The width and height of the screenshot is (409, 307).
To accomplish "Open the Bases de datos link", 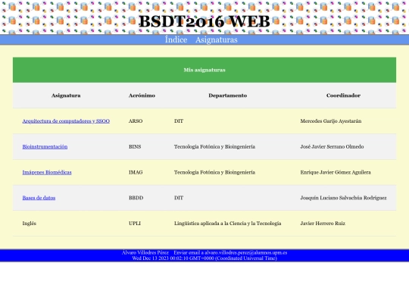I will tap(39, 198).
